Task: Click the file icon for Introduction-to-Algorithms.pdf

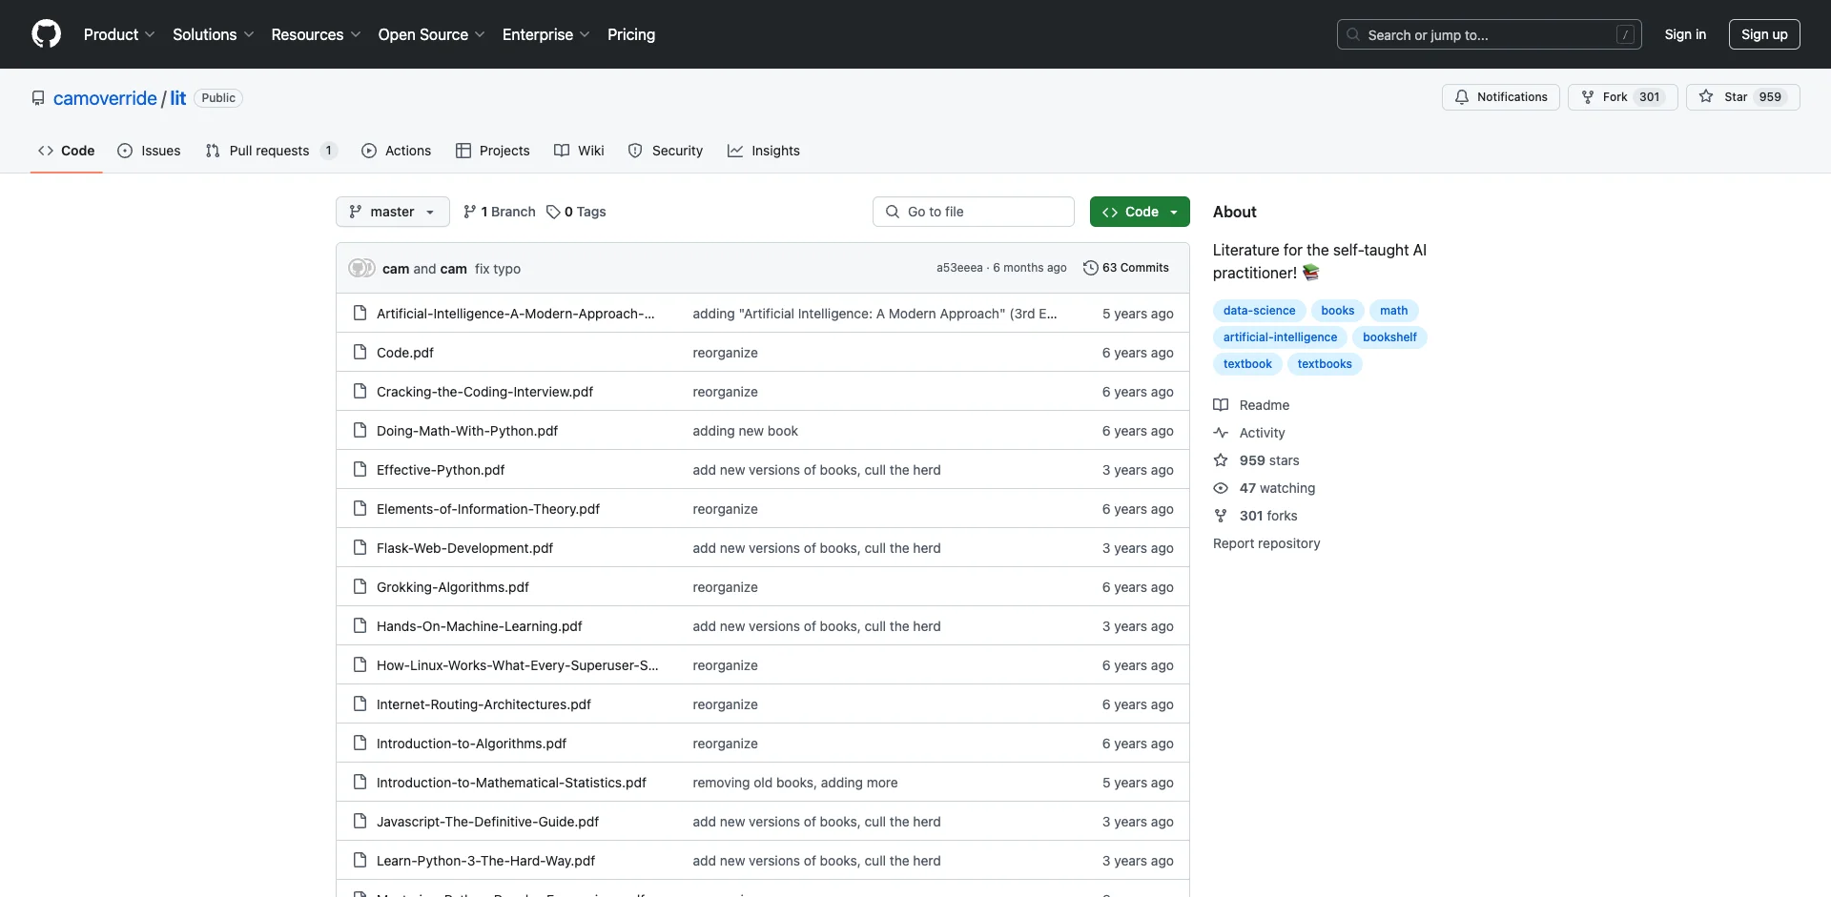Action: 360,743
